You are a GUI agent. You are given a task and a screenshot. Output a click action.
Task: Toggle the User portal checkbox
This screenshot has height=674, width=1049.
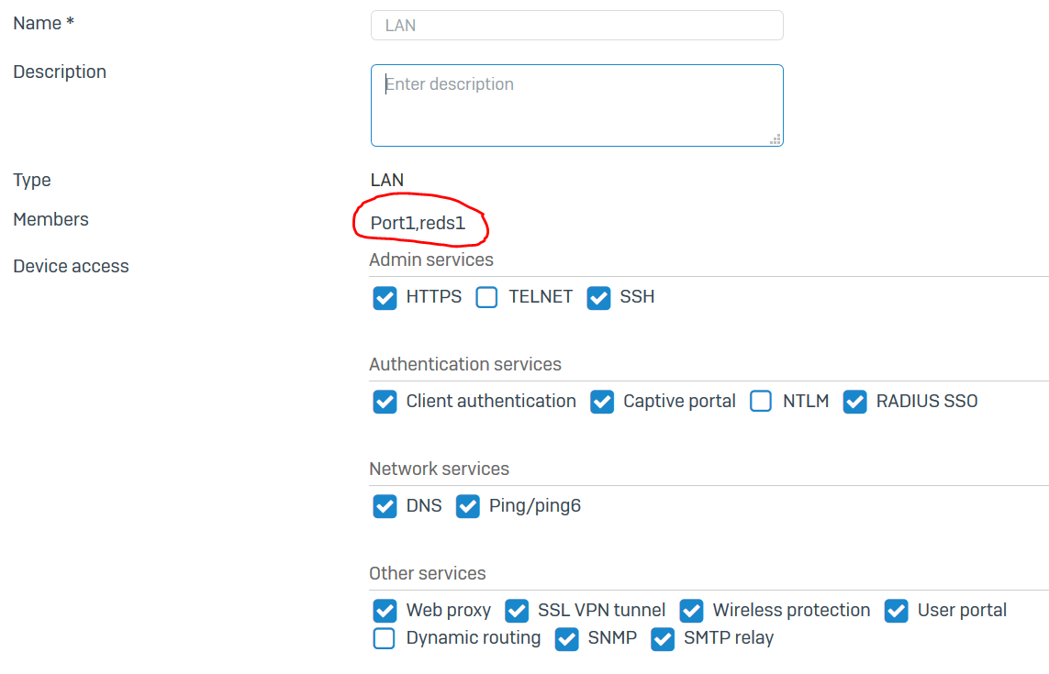coord(896,612)
